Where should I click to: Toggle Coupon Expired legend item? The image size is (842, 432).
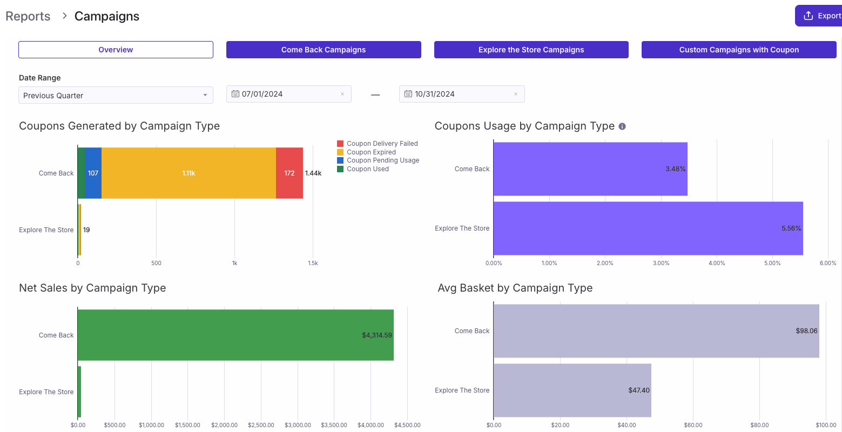point(367,152)
